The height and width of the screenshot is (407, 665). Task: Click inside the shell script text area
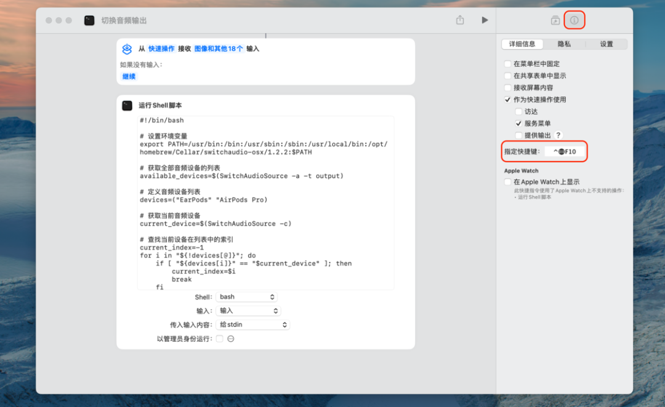[265, 203]
